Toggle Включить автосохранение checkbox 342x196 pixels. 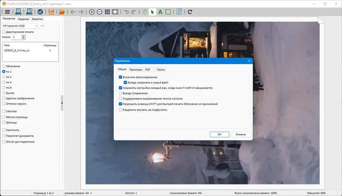(x=121, y=77)
